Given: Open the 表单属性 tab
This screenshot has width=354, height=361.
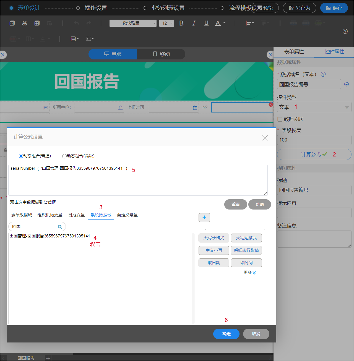Looking at the screenshot, I should pyautogui.click(x=294, y=52).
